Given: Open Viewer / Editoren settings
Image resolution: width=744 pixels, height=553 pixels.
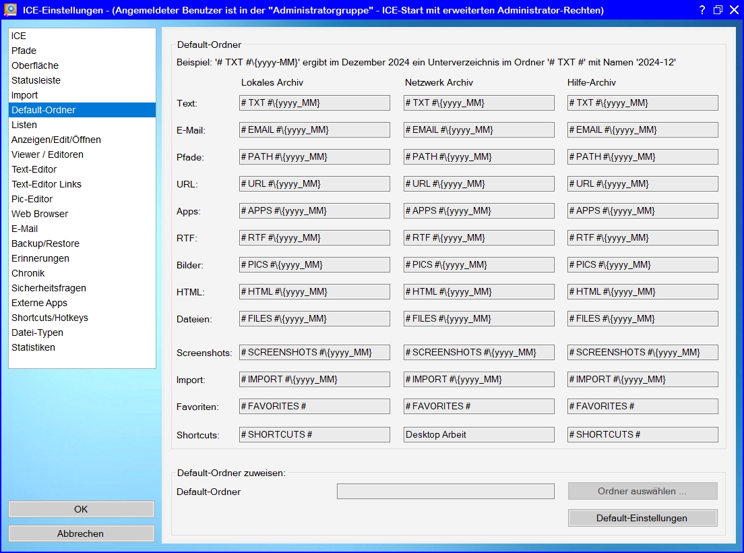Looking at the screenshot, I should 82,154.
